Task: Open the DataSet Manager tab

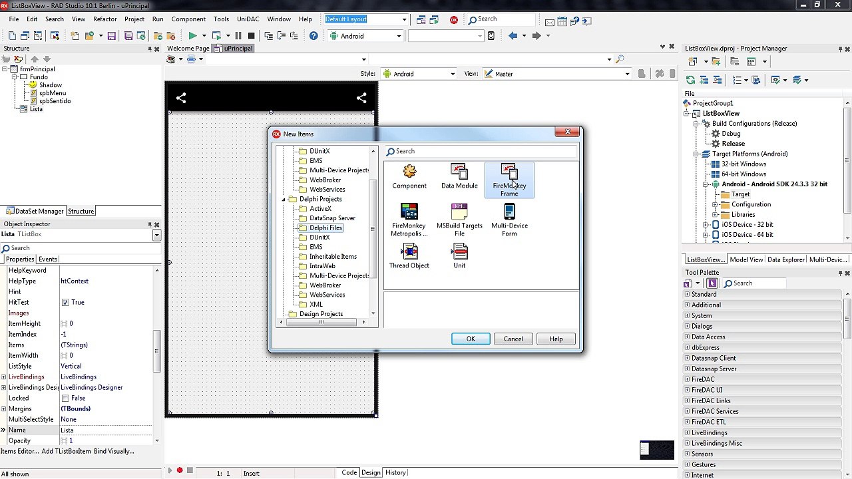Action: click(x=34, y=211)
